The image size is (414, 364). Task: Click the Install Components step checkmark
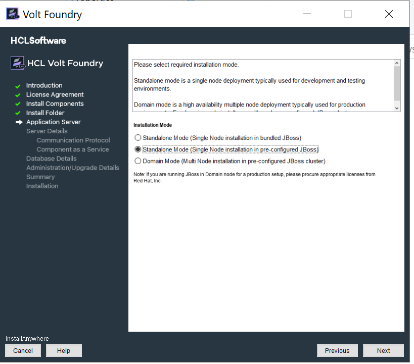pyautogui.click(x=18, y=104)
